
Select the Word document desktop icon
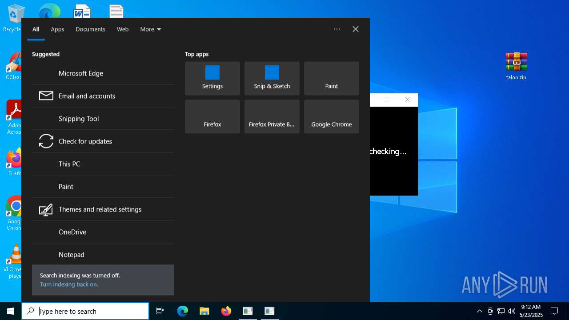click(82, 11)
